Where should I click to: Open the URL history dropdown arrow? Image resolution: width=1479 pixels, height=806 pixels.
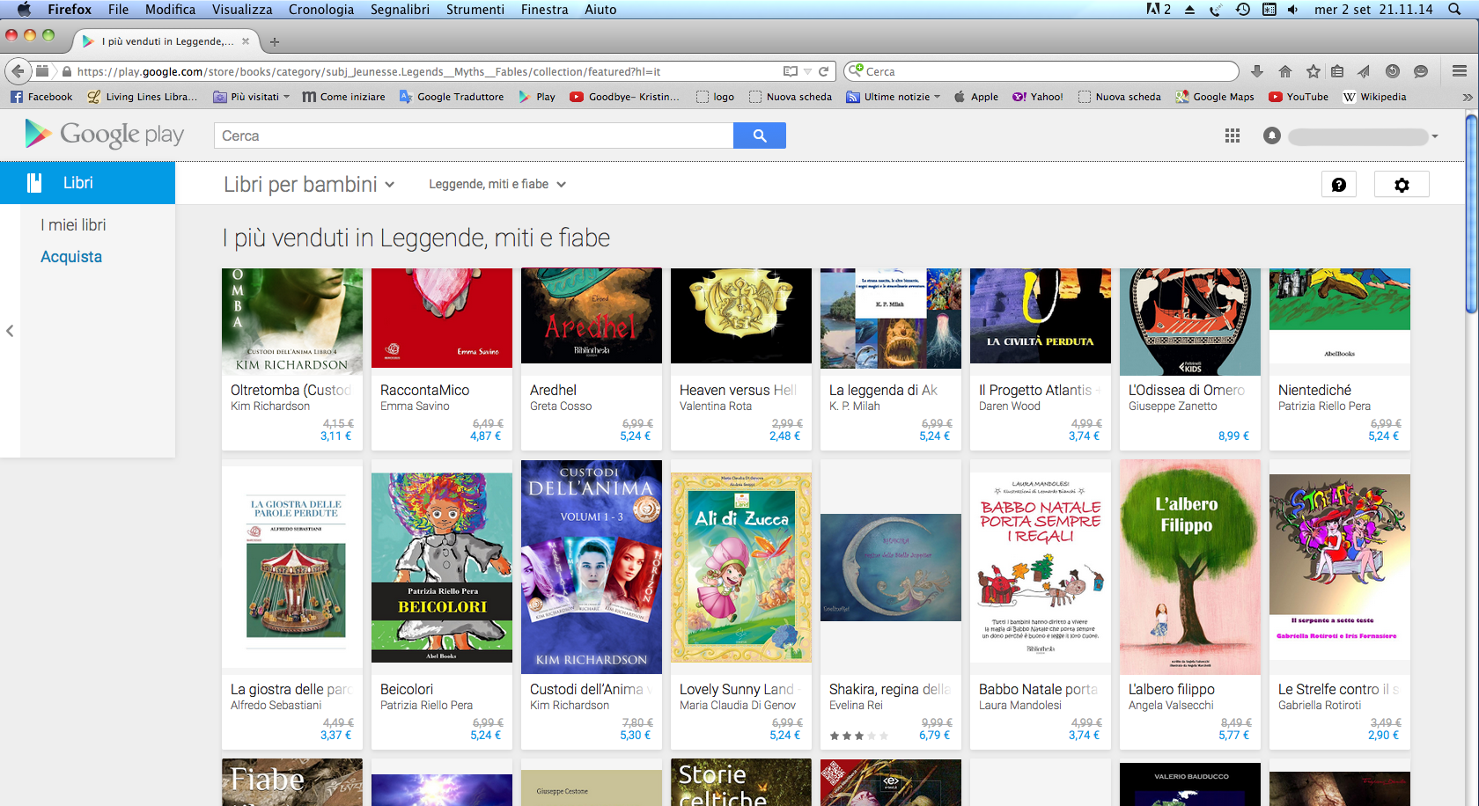click(x=807, y=71)
